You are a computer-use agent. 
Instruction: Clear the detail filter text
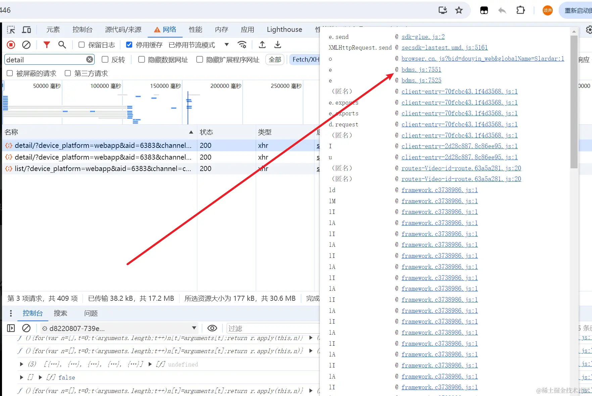[x=90, y=60]
